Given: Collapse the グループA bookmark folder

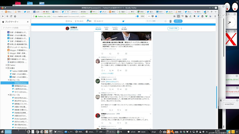Looking at the screenshot, I should tap(9, 80).
